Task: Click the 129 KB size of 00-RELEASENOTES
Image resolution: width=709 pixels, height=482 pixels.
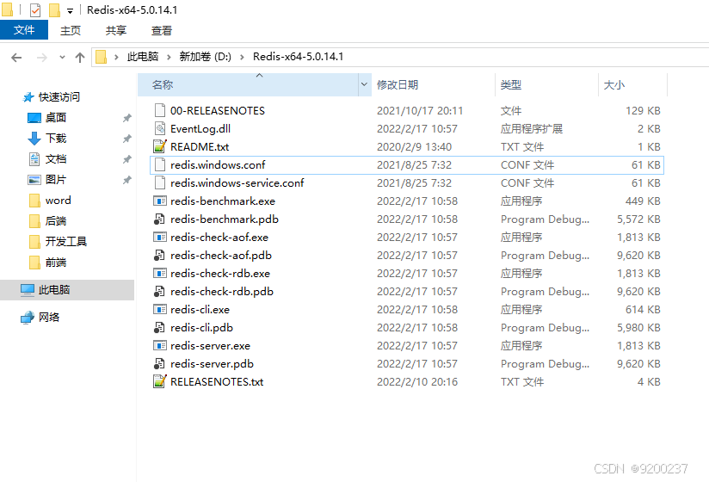Action: pos(643,111)
